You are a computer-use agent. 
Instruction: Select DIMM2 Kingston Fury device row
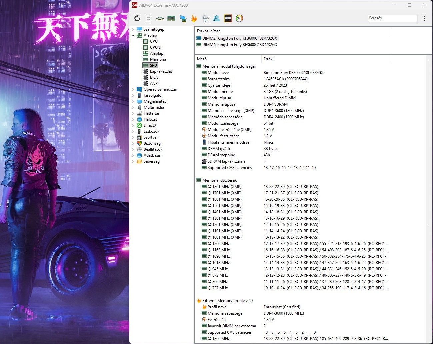point(237,38)
